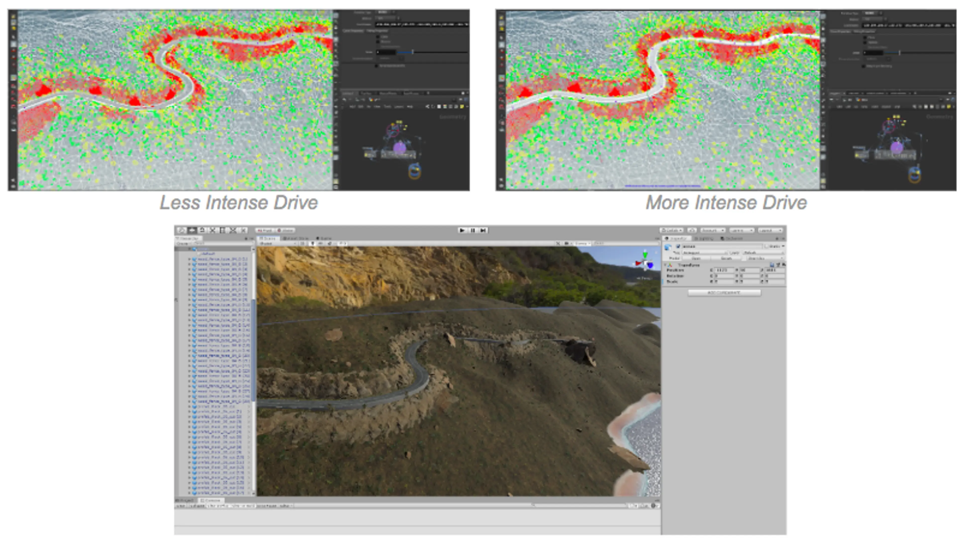Select the Hand tool in Unity toolbar
Viewport: 965px width, 542px height.
point(182,230)
